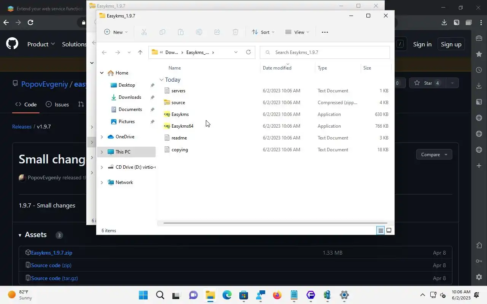Open recent locations chevron next to arrows
The image size is (487, 304).
pyautogui.click(x=129, y=52)
